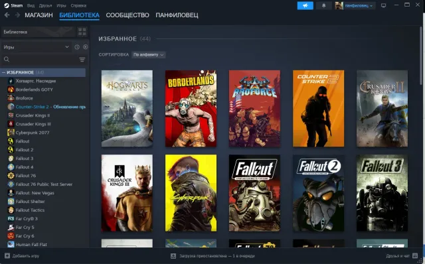
Task: Select Fallout 76 Public Test Server
Action: [x=43, y=184]
